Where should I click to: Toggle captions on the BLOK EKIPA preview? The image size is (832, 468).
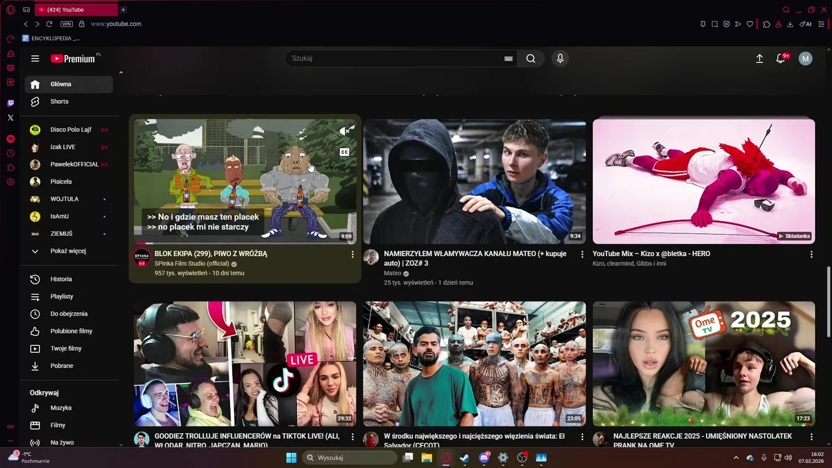coord(345,152)
